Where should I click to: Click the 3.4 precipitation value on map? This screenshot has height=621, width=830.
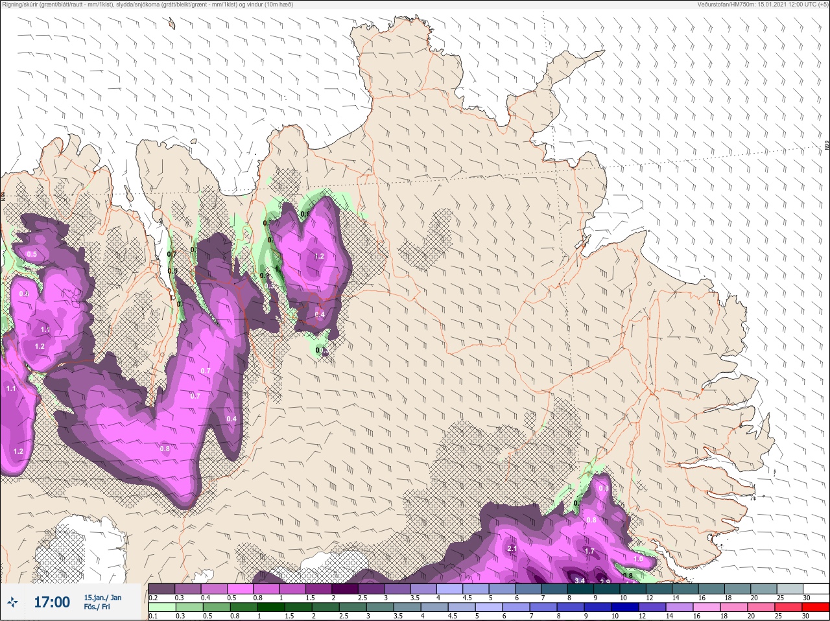580,580
